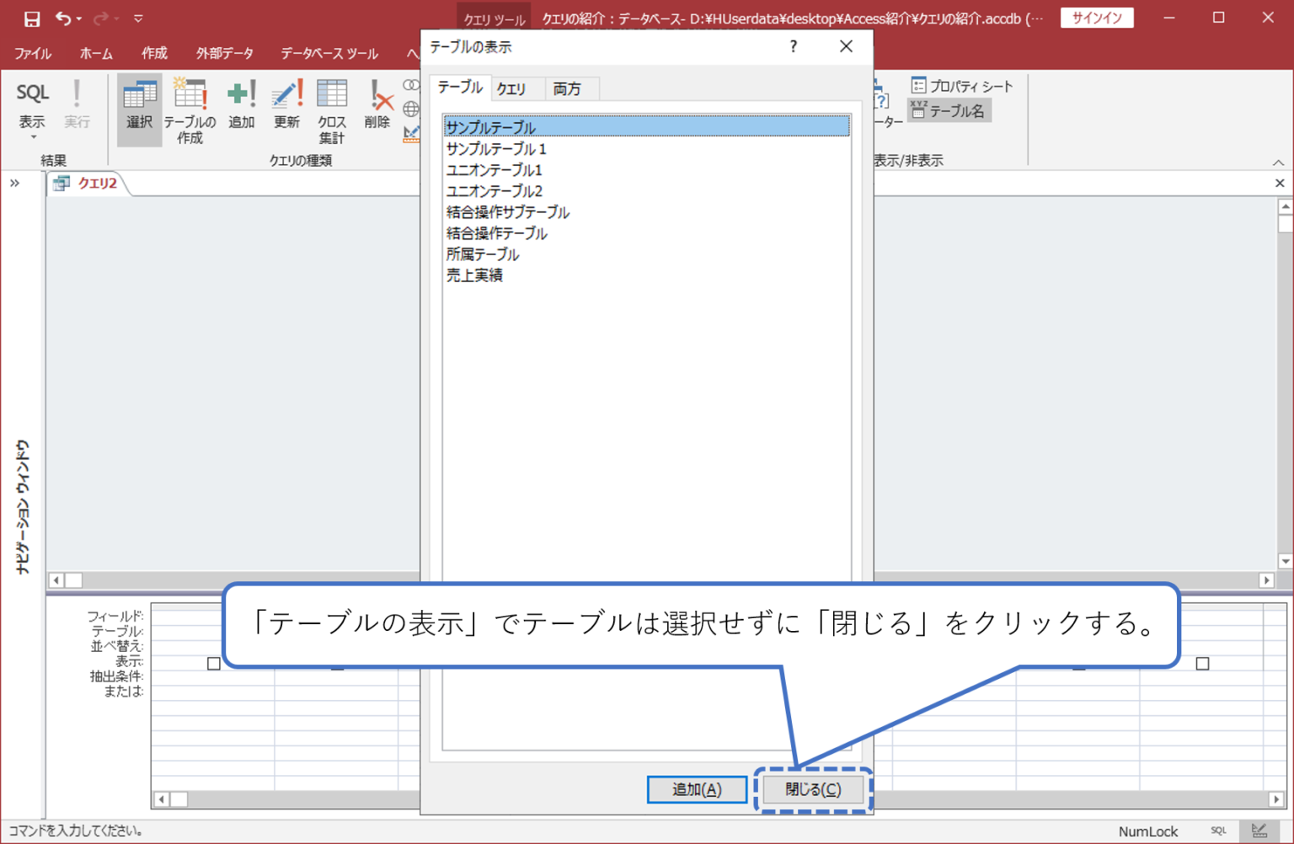Viewport: 1294px width, 844px height.
Task: Open the プロパティ シート property sheet
Action: click(962, 86)
